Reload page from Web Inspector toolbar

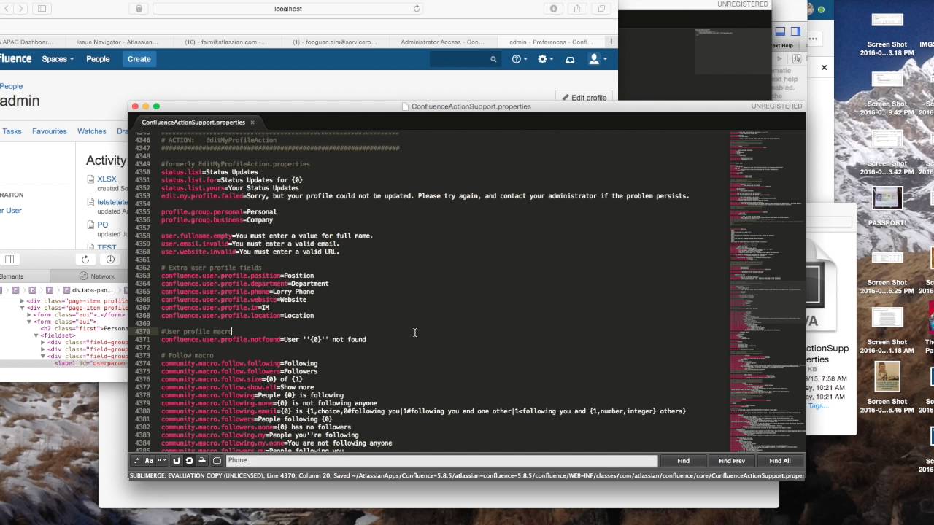(x=85, y=260)
